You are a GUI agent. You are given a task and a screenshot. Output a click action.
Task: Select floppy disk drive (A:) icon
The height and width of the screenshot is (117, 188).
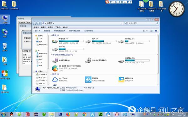tap(55, 60)
